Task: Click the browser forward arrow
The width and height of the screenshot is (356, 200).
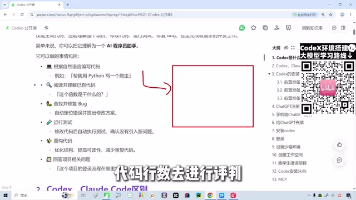Action: [x=13, y=14]
